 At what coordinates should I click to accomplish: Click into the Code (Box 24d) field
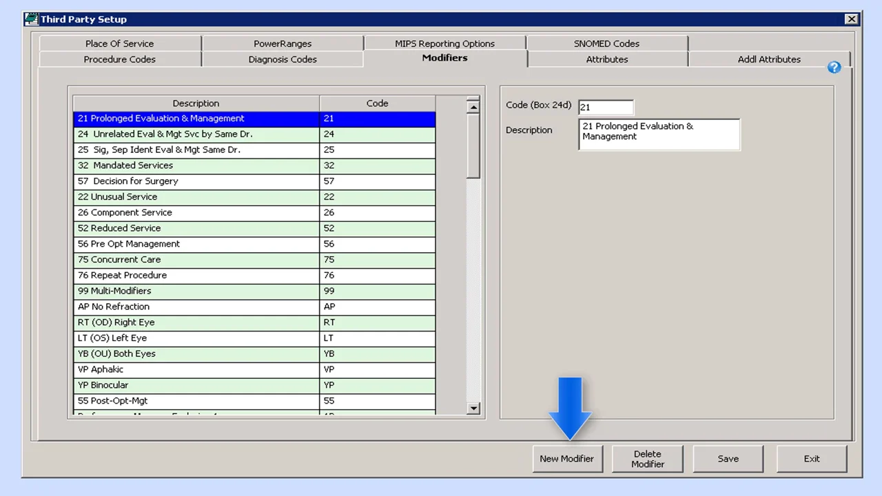pos(605,107)
